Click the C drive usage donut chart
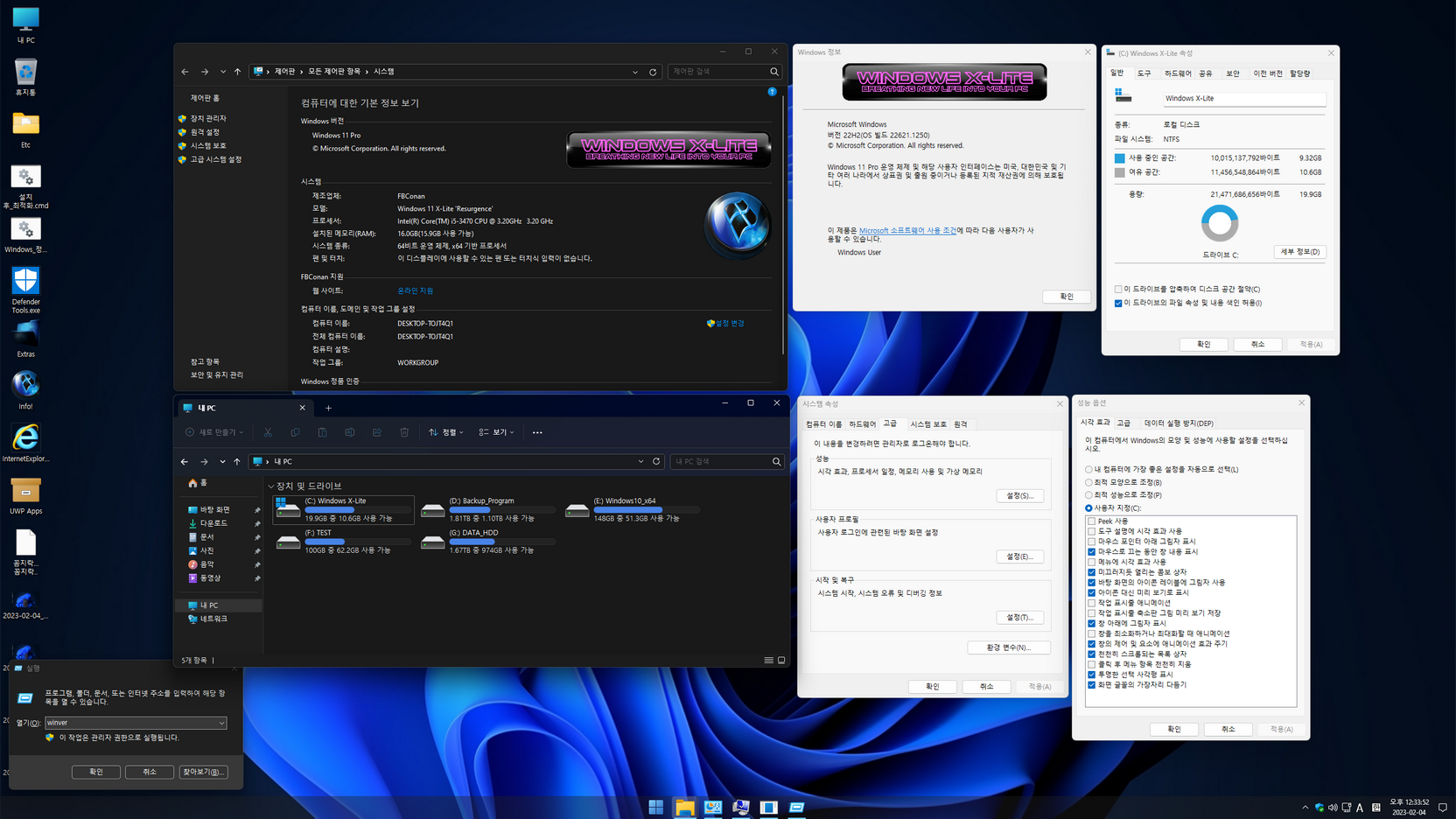Image resolution: width=1456 pixels, height=819 pixels. (x=1220, y=223)
